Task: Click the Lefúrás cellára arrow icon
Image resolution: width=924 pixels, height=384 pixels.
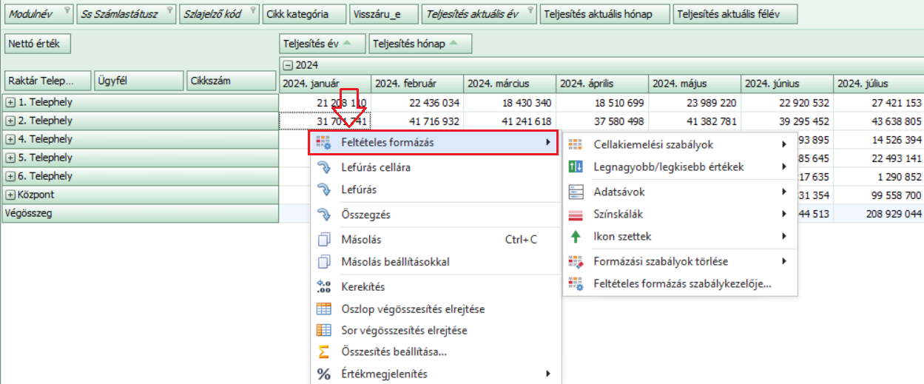Action: pyautogui.click(x=323, y=167)
